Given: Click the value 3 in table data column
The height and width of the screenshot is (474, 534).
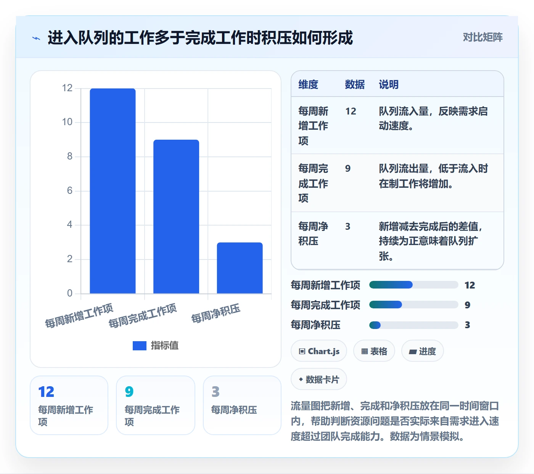Looking at the screenshot, I should (348, 226).
